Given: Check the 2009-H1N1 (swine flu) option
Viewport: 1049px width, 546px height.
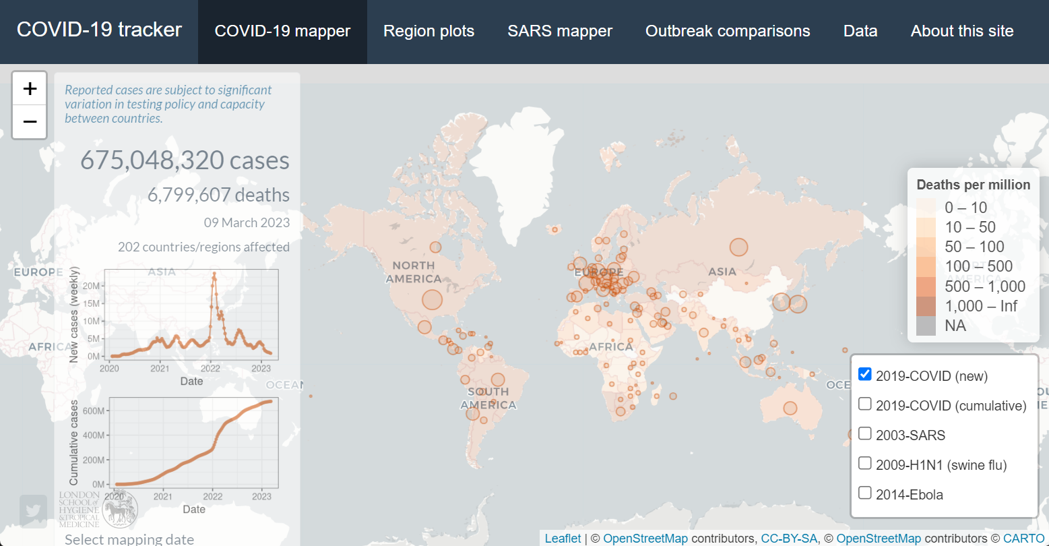Looking at the screenshot, I should click(x=865, y=464).
